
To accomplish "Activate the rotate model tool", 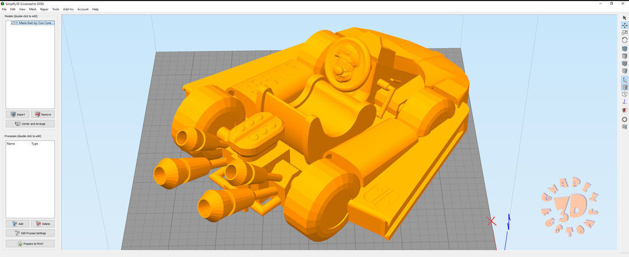I will click(624, 40).
